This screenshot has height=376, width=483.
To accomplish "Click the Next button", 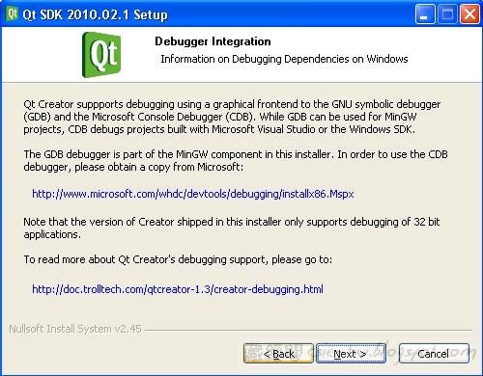I will 351,354.
